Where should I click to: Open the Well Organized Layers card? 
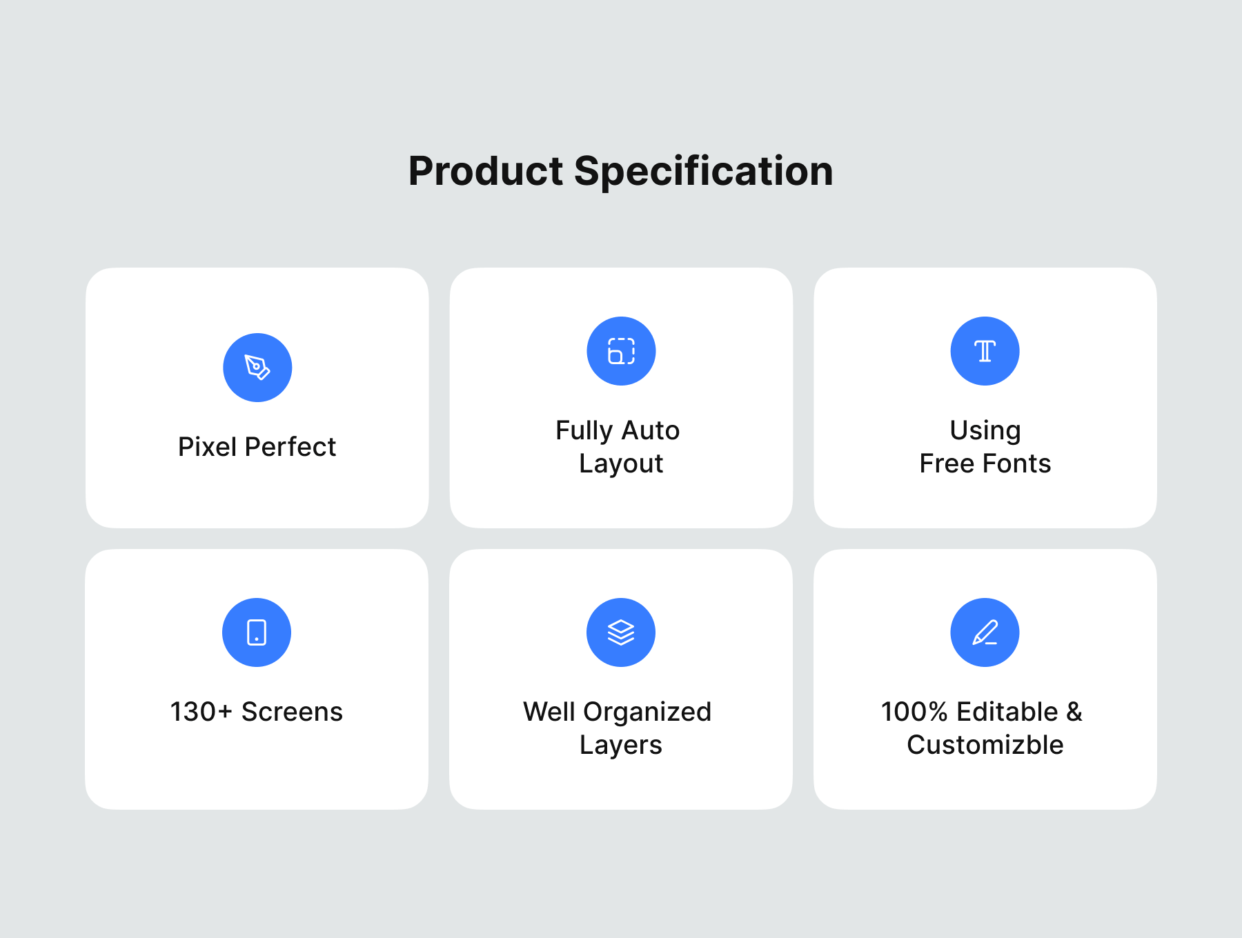tap(621, 679)
